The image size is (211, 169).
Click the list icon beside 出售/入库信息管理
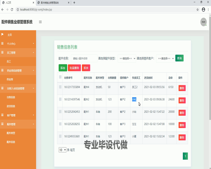click(x=2, y=88)
